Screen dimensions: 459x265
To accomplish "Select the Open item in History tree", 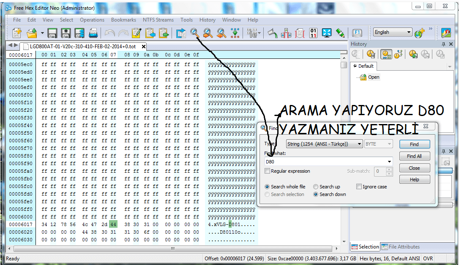I will (x=373, y=77).
